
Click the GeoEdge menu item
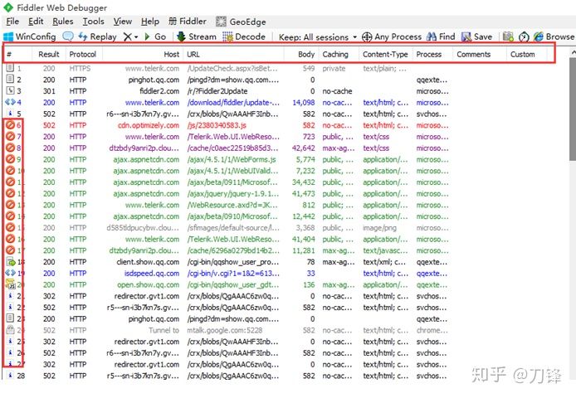[241, 22]
